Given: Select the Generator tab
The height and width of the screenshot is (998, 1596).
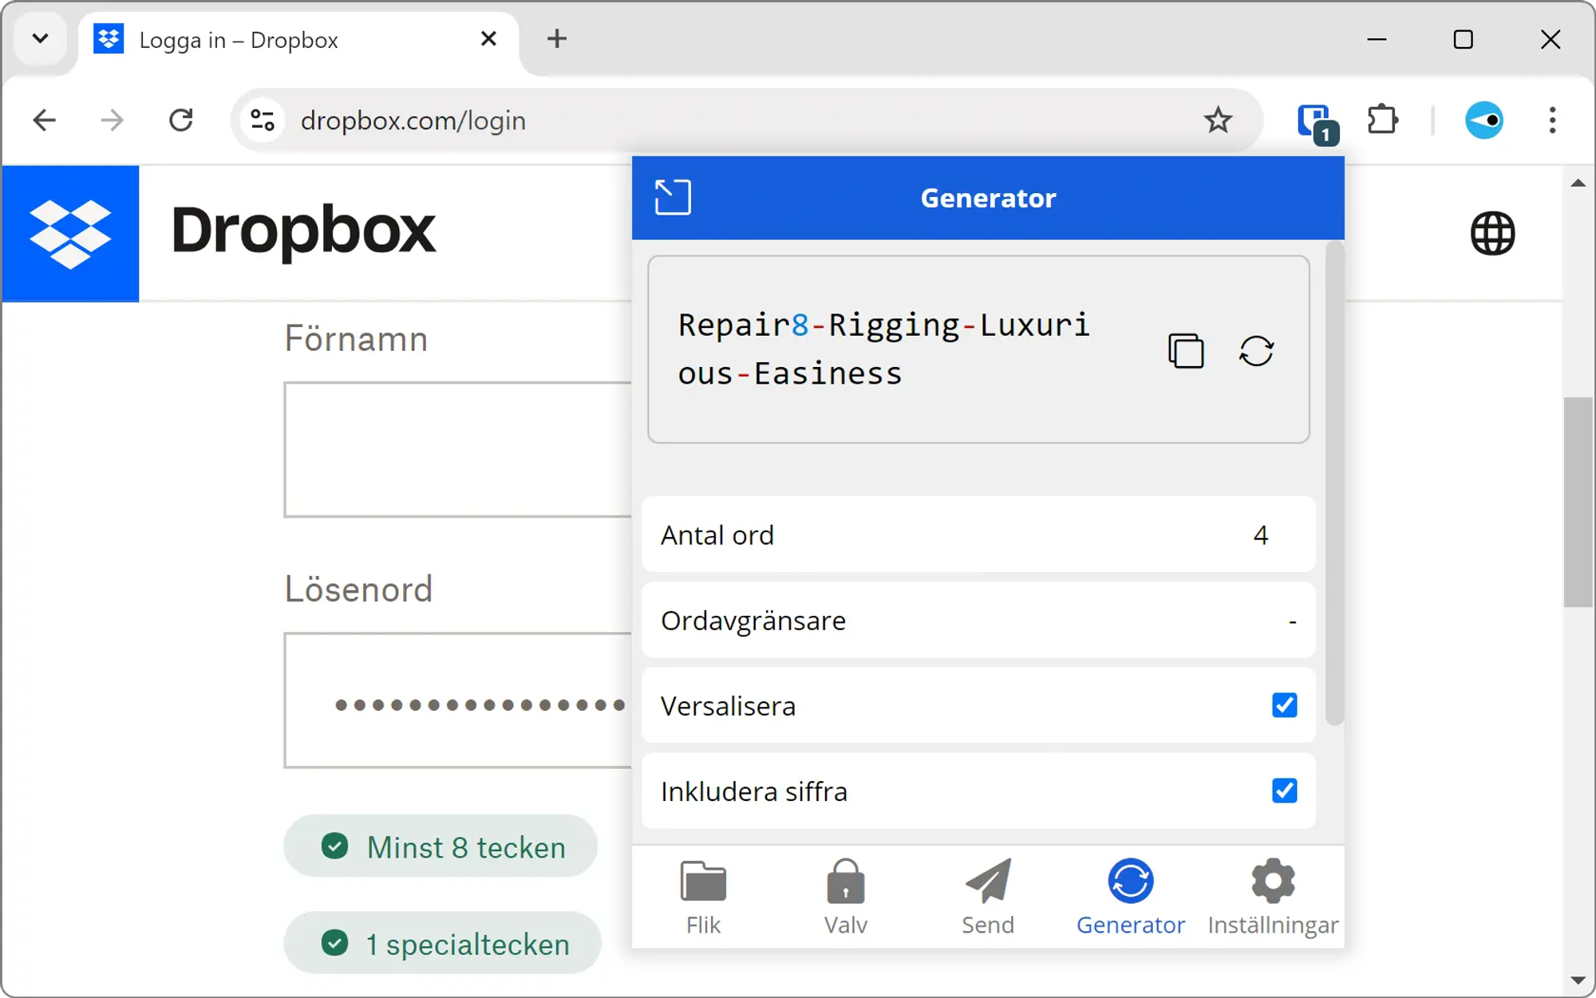Looking at the screenshot, I should click(x=1130, y=897).
